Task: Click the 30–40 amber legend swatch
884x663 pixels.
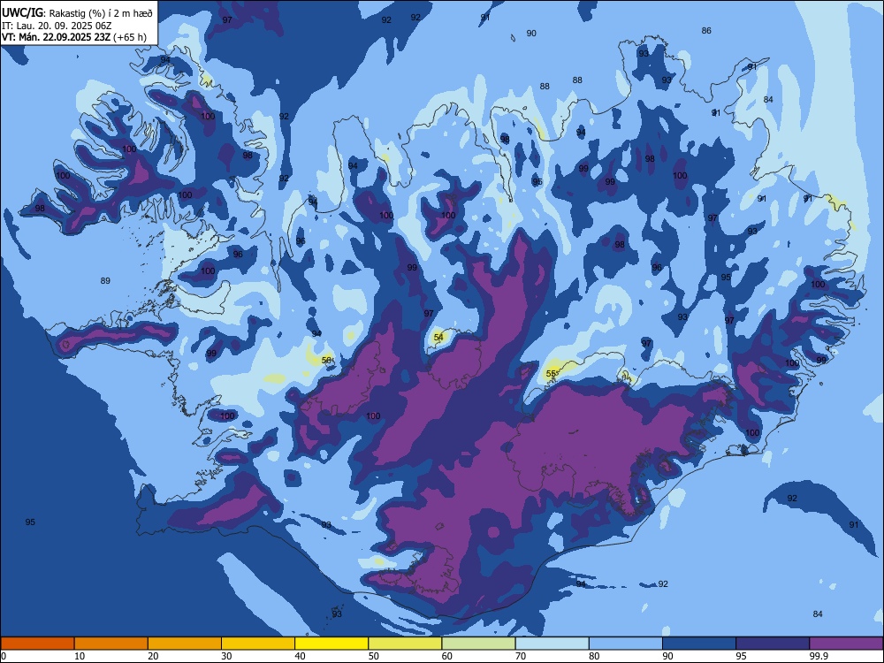Action: (258, 644)
